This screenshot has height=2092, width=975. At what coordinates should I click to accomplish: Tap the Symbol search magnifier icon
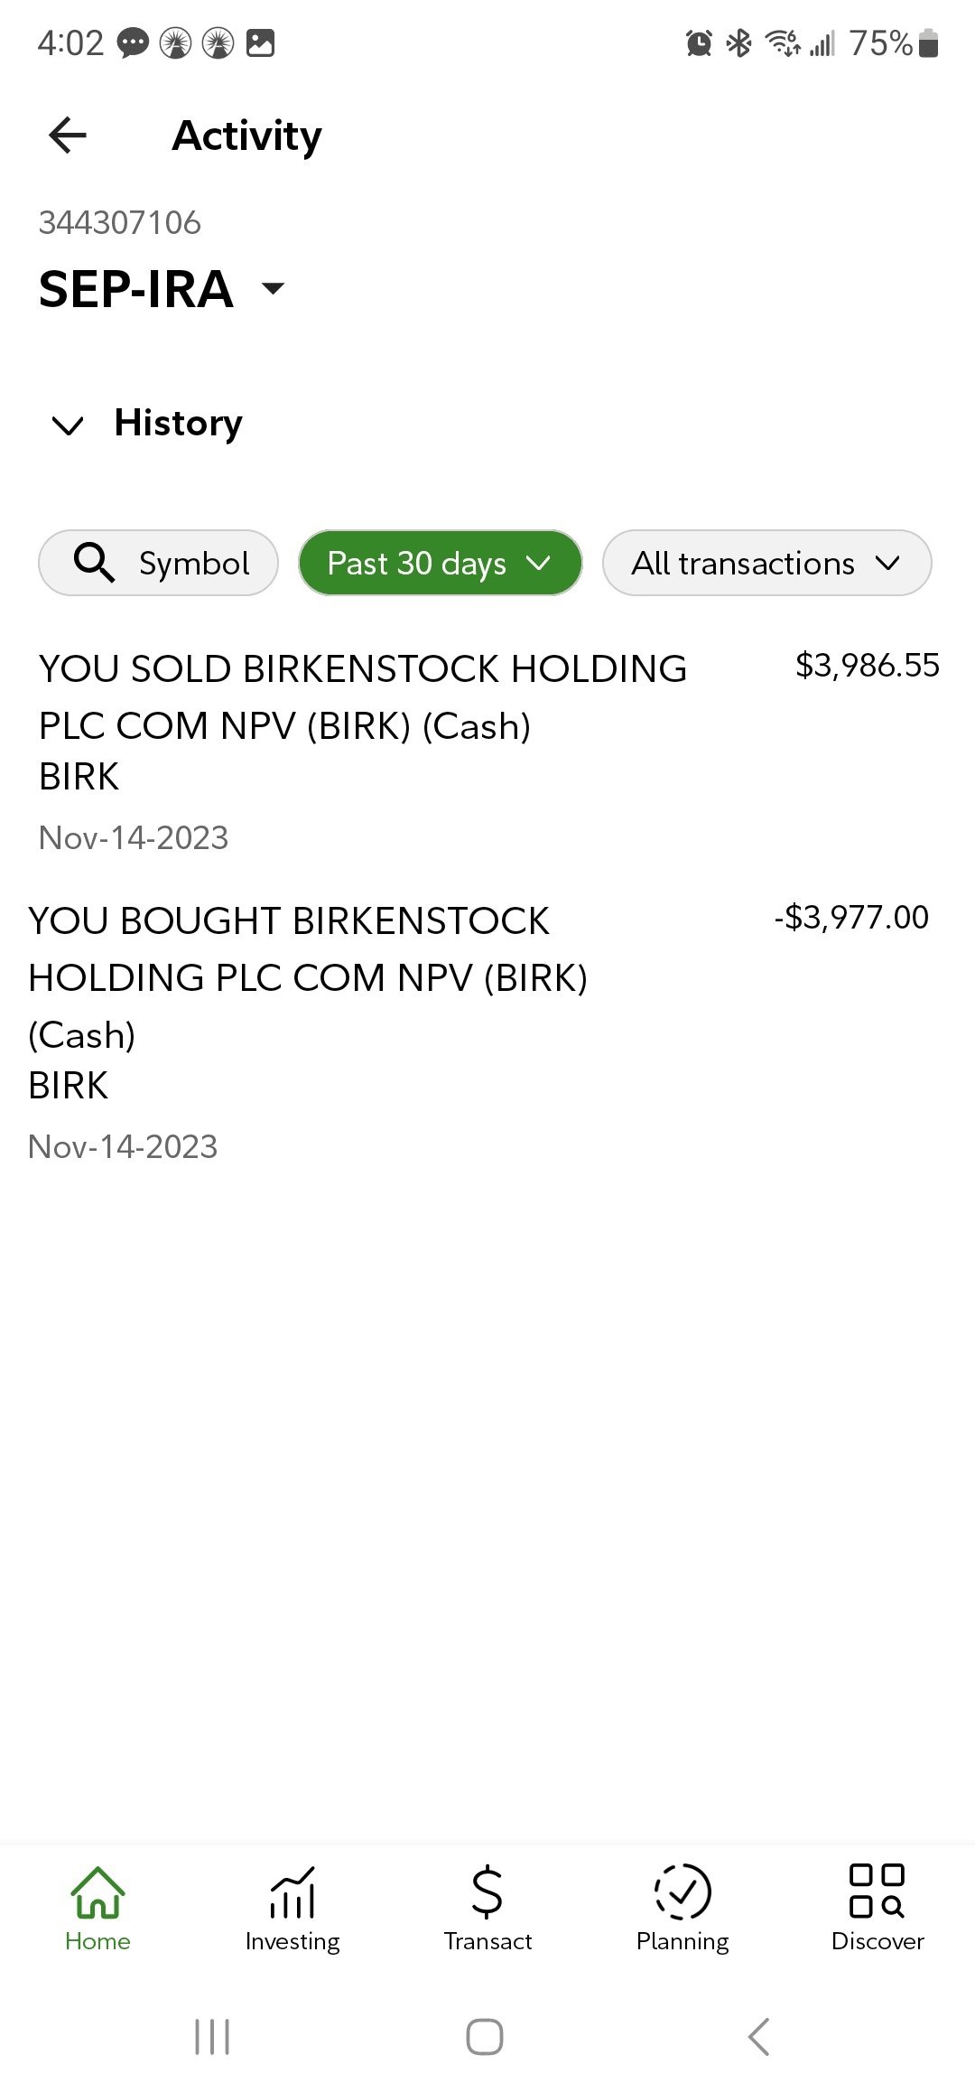coord(95,563)
